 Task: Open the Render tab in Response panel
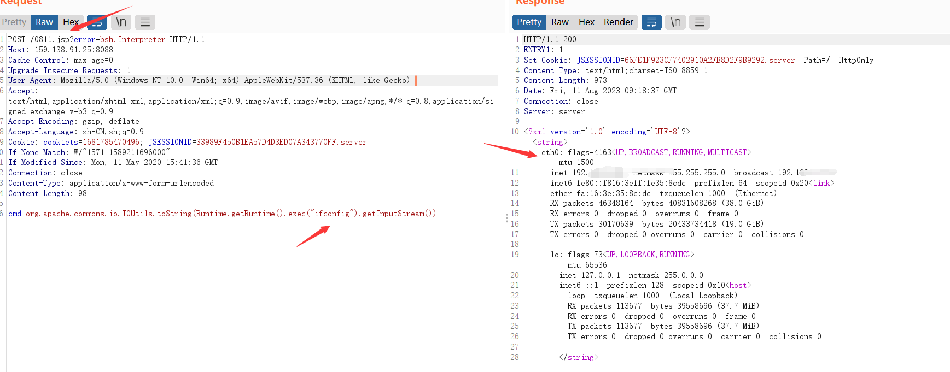tap(618, 22)
